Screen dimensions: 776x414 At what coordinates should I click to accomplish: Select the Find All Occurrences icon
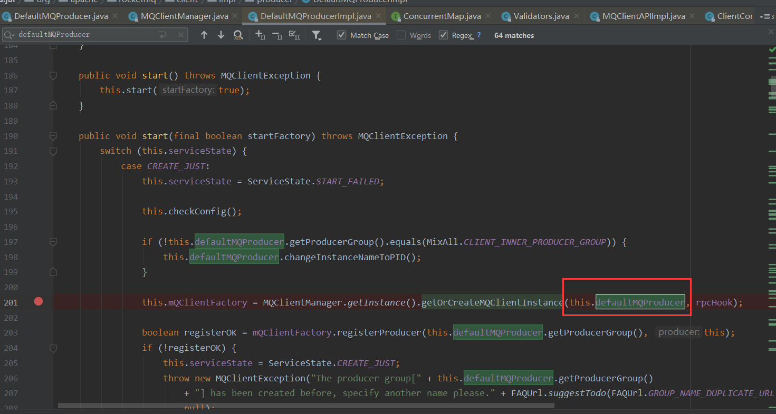click(238, 35)
